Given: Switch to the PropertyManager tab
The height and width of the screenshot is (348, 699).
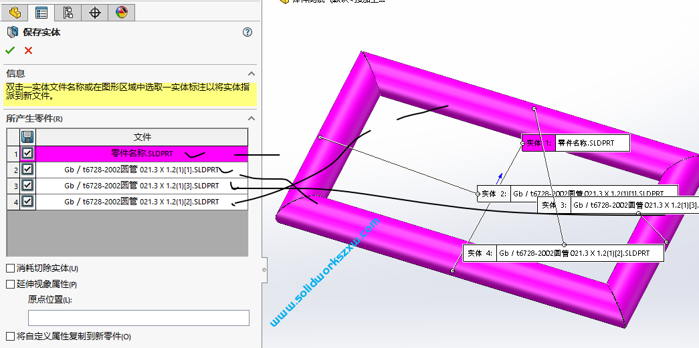Looking at the screenshot, I should tap(41, 12).
